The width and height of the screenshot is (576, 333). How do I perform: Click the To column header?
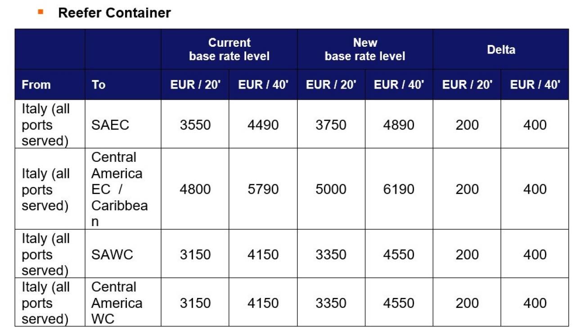tap(99, 84)
